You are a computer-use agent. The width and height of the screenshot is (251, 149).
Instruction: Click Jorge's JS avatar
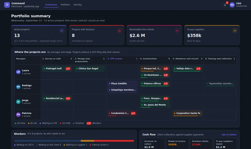[x=18, y=102]
